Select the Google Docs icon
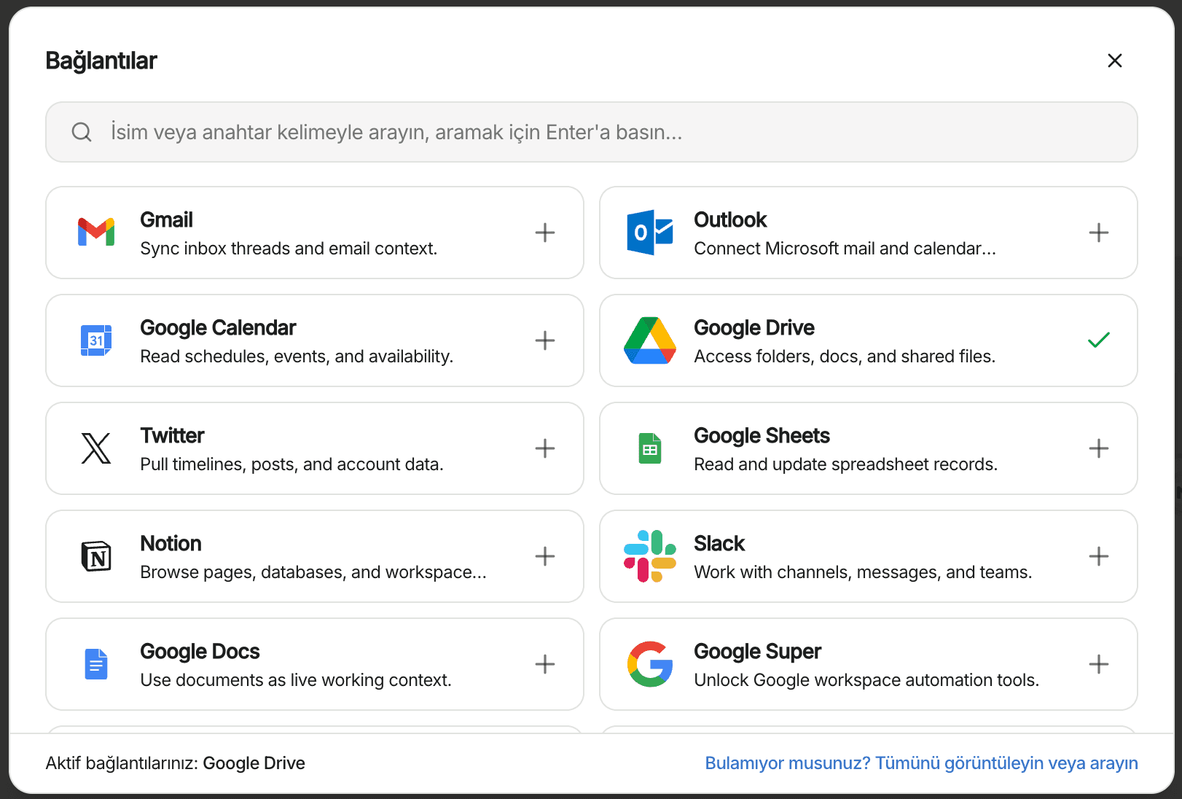1182x799 pixels. pos(95,663)
